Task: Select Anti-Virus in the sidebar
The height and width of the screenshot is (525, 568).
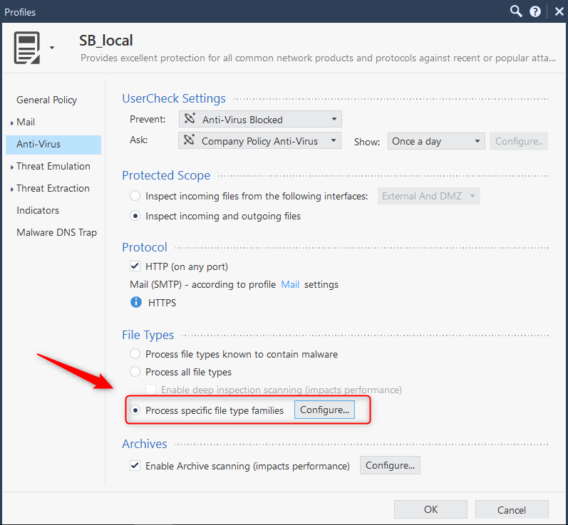Action: pyautogui.click(x=53, y=145)
